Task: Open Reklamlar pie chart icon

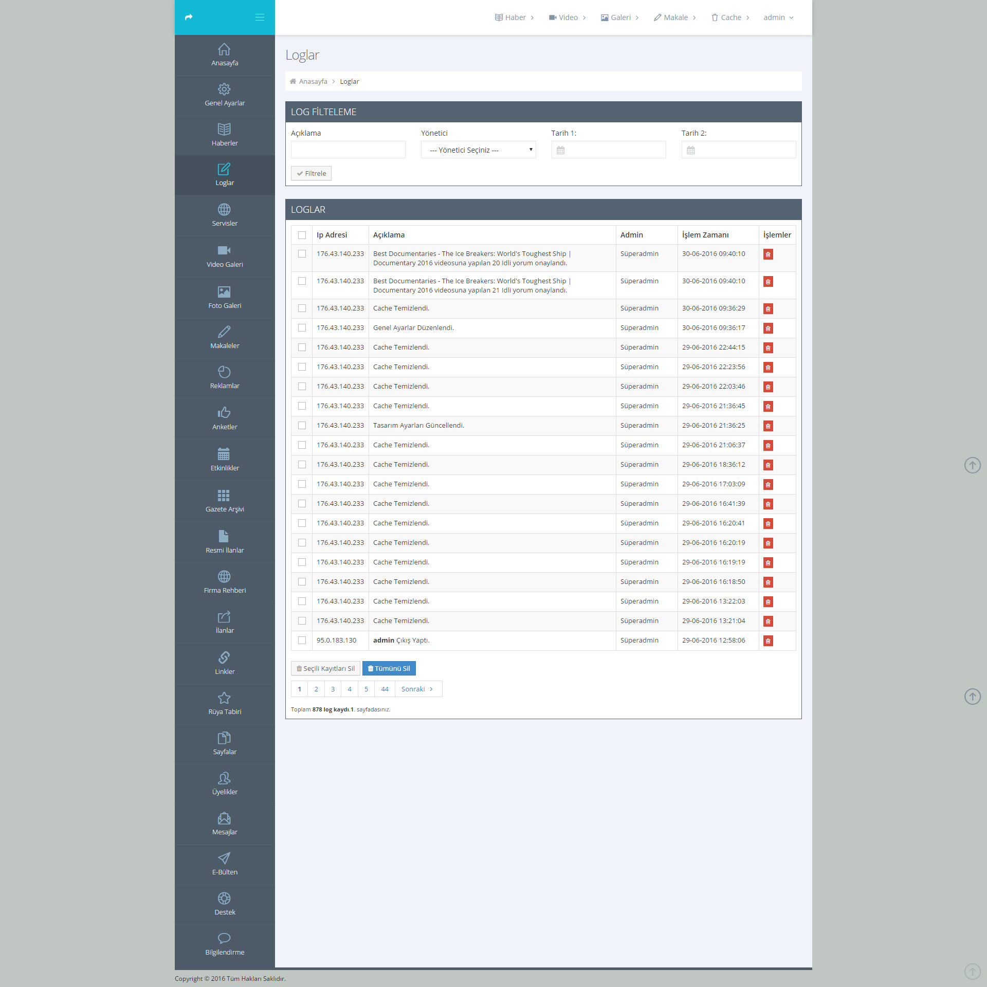Action: point(224,372)
